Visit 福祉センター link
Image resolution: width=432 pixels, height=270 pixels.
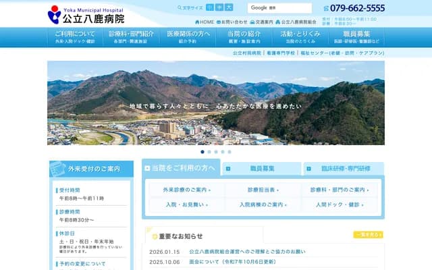point(342,53)
